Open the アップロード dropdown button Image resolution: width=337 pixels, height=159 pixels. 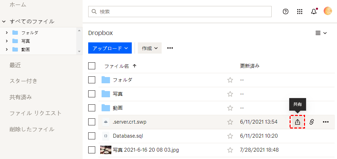pos(110,48)
